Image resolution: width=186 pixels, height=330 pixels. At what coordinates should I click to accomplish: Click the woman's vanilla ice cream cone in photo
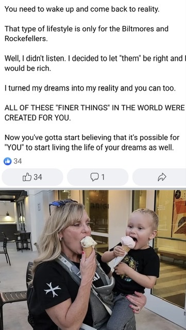pos(88,246)
